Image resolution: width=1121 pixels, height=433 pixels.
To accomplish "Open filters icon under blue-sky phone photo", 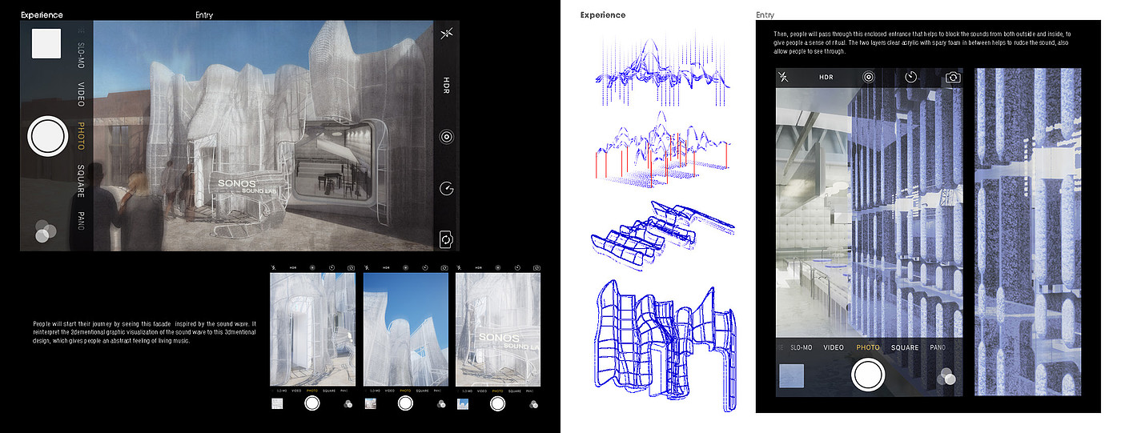I will click(x=440, y=404).
